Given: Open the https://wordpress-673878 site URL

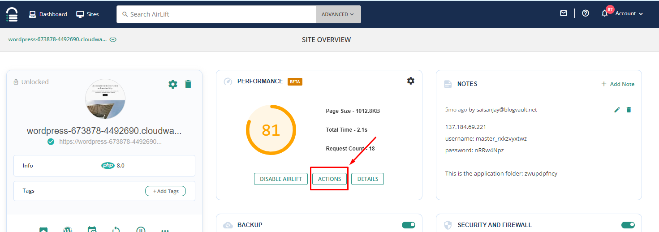Looking at the screenshot, I should coord(110,142).
